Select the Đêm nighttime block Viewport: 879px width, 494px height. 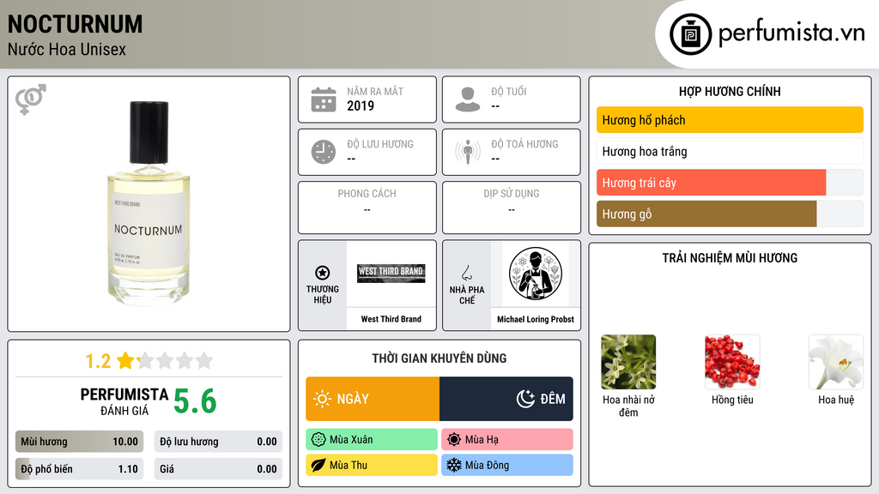[506, 399]
